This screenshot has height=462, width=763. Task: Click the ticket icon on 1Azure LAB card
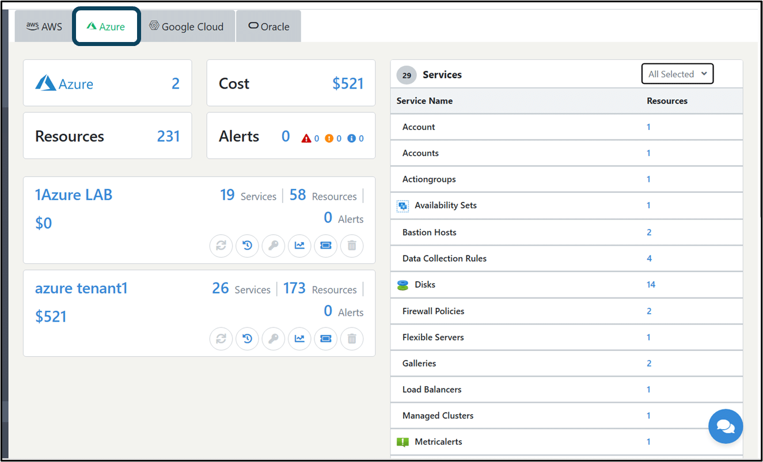(x=325, y=246)
